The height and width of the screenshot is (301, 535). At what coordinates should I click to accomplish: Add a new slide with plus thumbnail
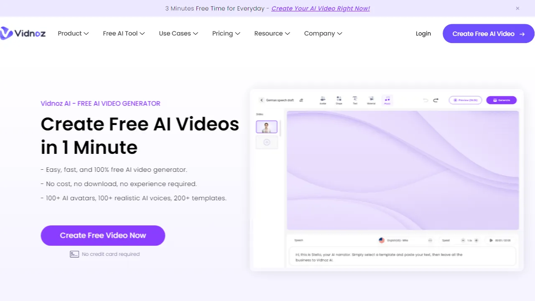(267, 143)
